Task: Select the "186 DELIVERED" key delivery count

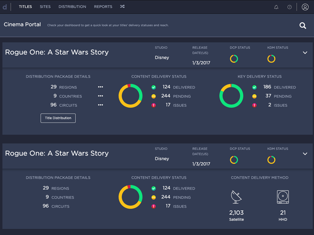Action: (x=279, y=87)
